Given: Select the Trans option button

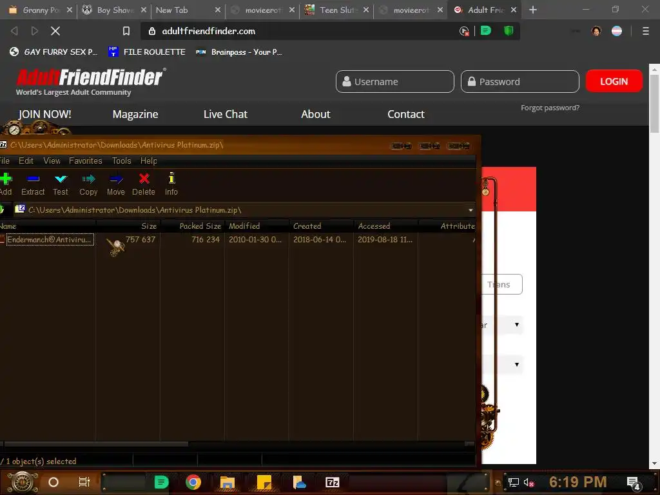Looking at the screenshot, I should coord(501,284).
